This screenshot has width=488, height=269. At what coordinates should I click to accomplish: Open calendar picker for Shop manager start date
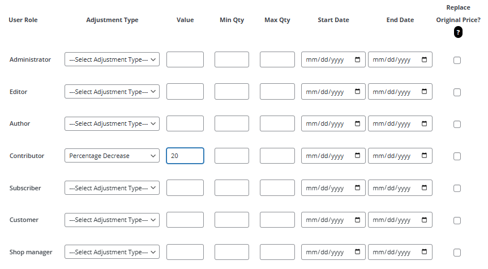click(357, 253)
